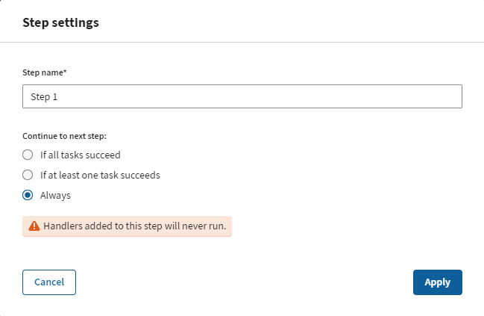Click the "Continue to next step:" label
Viewport: 484px width, 316px height.
click(x=64, y=135)
